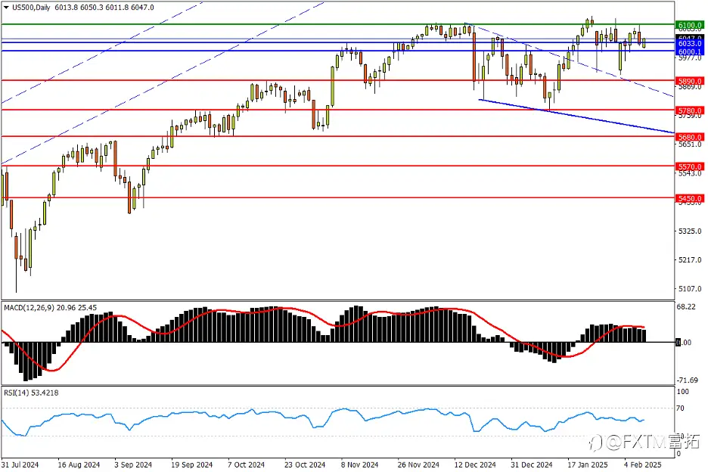
Task: Click the 5217.0 price axis value
Action: click(x=690, y=260)
